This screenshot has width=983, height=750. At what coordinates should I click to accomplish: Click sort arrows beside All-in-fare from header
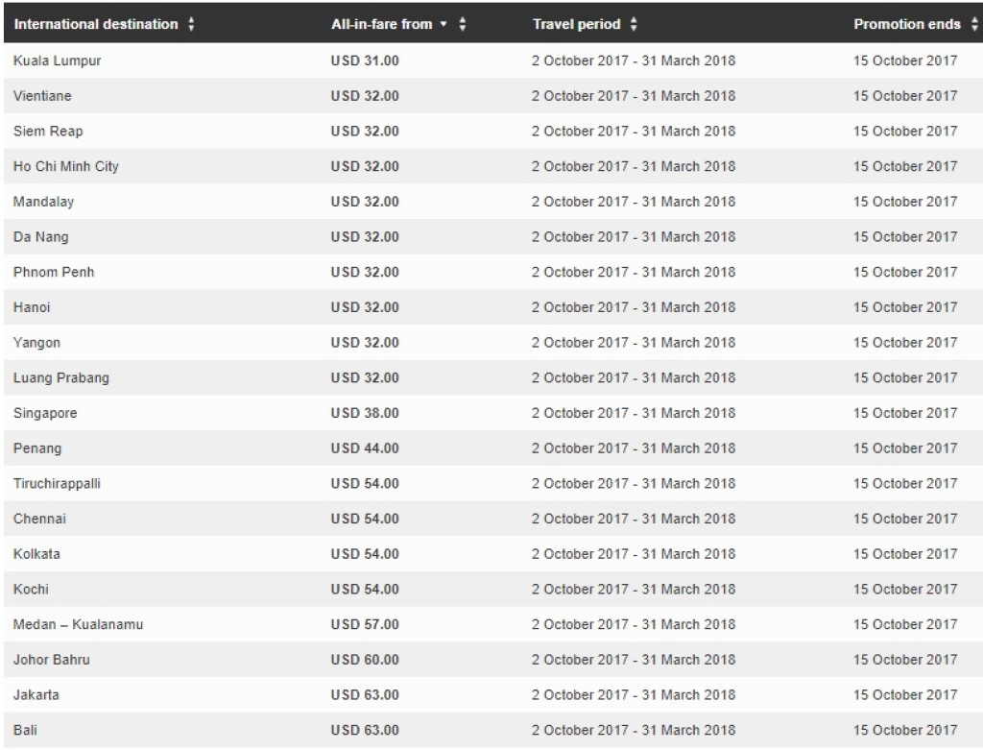point(463,24)
